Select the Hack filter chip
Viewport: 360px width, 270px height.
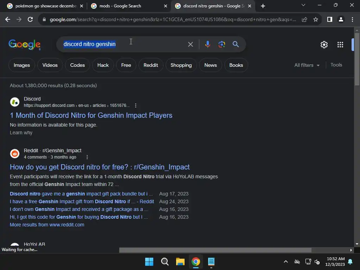pyautogui.click(x=103, y=65)
